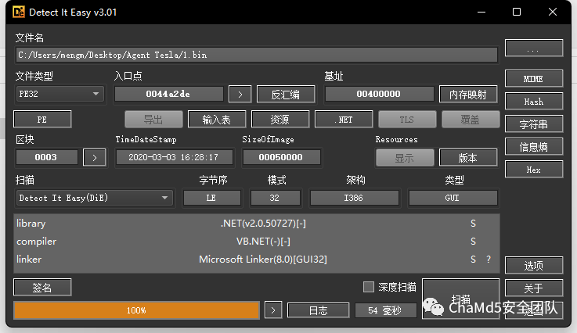The image size is (577, 333).
Task: Open the 选项 options button
Action: point(534,265)
